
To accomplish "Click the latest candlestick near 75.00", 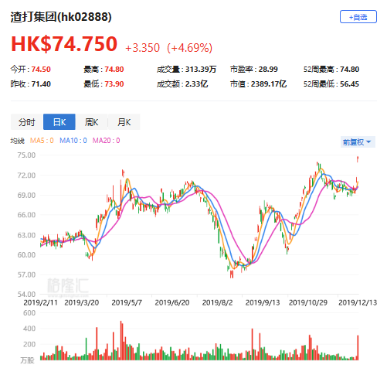I will point(358,159).
